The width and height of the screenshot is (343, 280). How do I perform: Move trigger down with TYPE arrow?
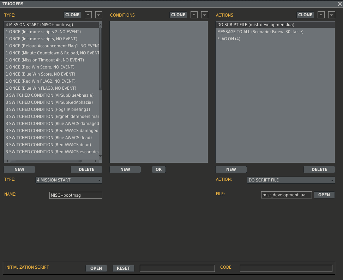tap(99, 15)
